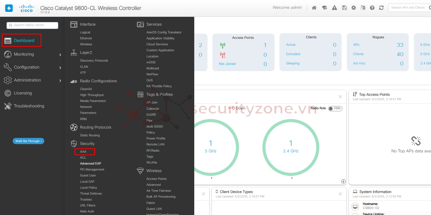Save configuration with floppy disk icon
This screenshot has width=431, height=215.
[344, 8]
